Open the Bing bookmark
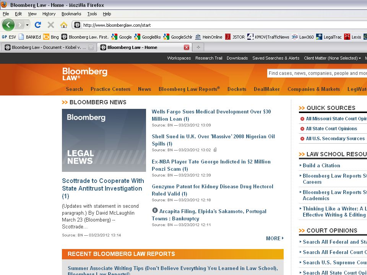 [x=51, y=37]
